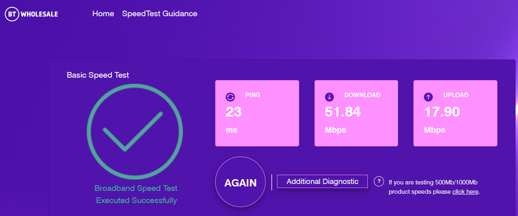This screenshot has height=216, width=518.
Task: Open SpeedTest Guidance page
Action: click(160, 14)
